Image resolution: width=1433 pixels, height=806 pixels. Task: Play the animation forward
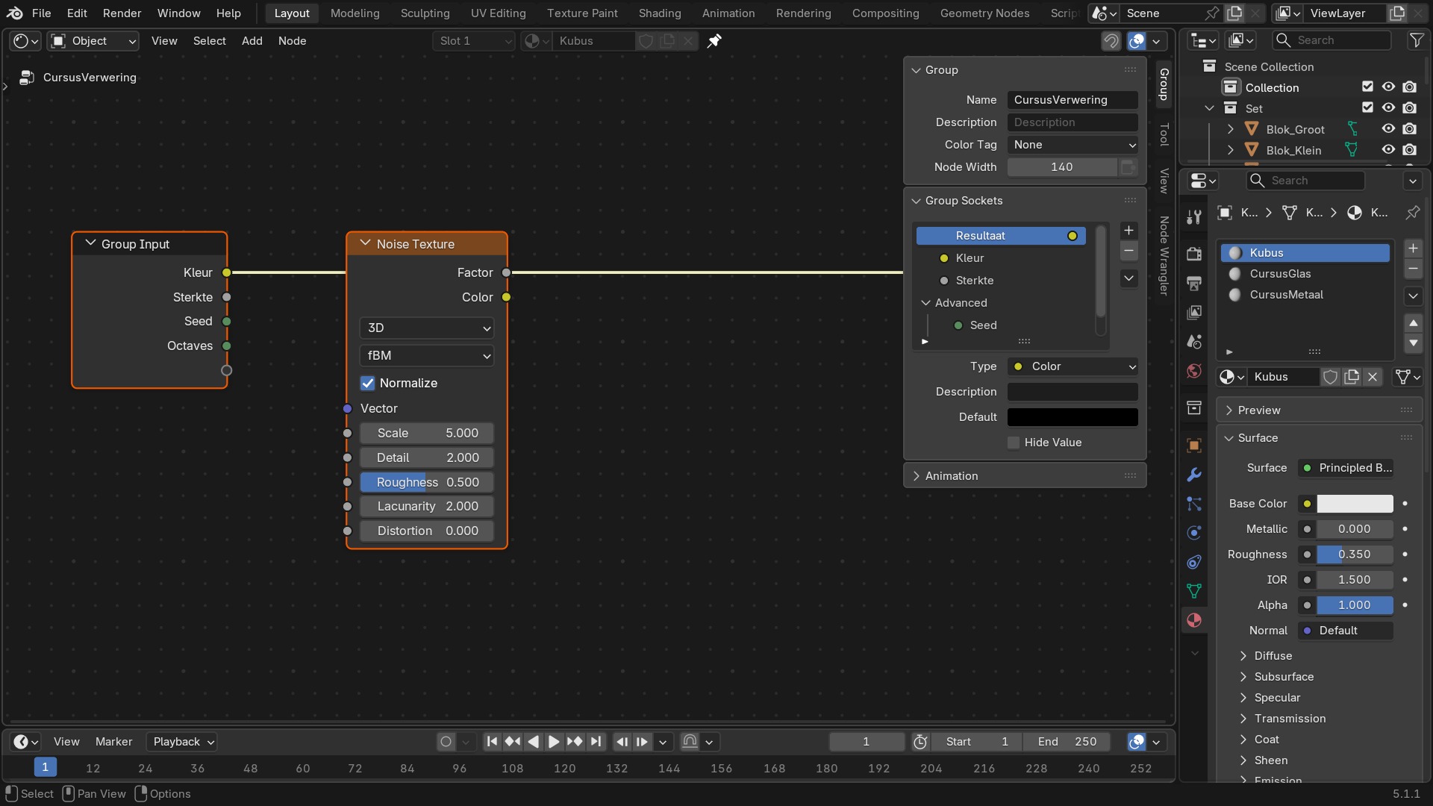pyautogui.click(x=554, y=741)
